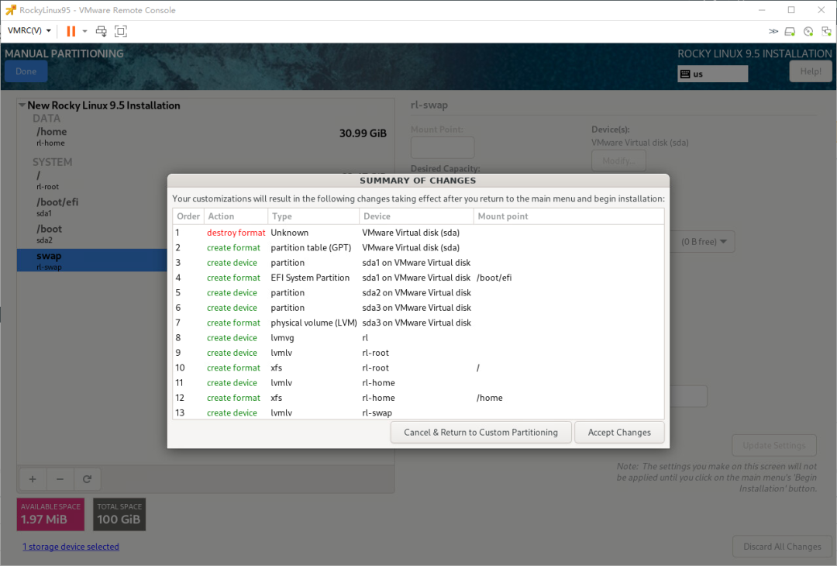Sort by the Action column header

point(236,216)
